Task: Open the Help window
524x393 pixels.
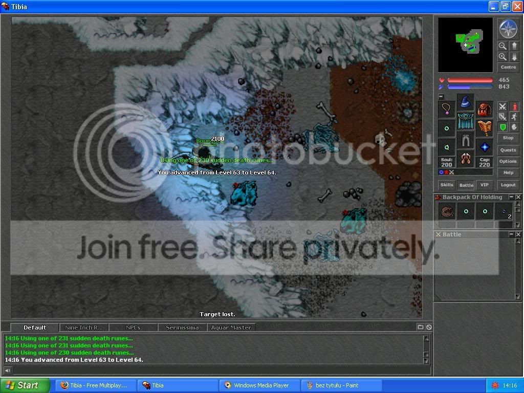Action: pos(508,172)
